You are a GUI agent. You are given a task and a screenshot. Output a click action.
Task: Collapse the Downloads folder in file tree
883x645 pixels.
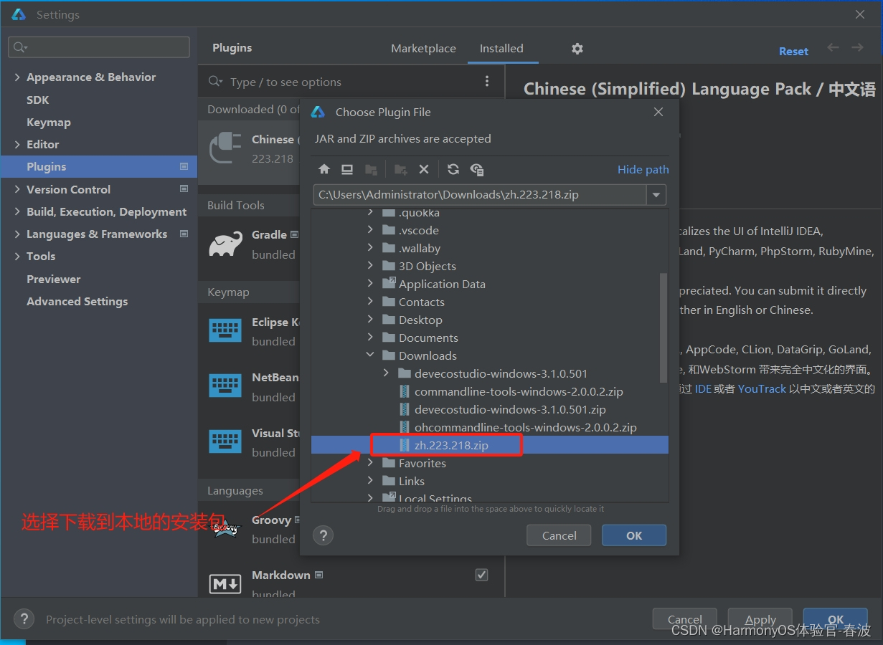pyautogui.click(x=370, y=355)
